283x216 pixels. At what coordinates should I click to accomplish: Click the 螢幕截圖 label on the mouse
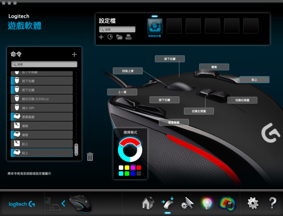[x=174, y=122]
